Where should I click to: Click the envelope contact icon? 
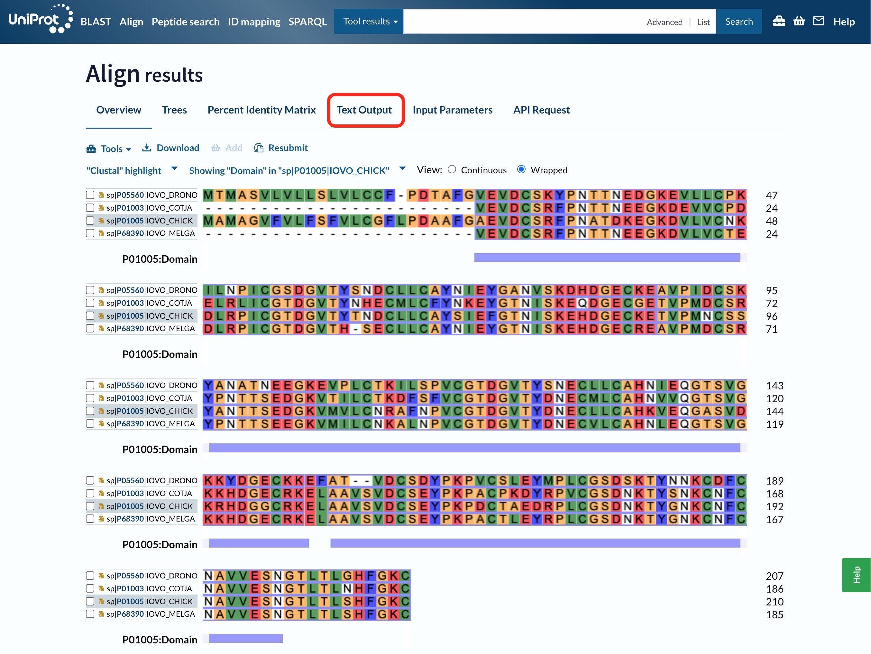point(818,21)
